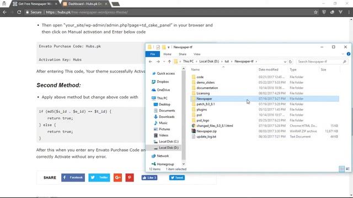Go back in File Explorer
The width and height of the screenshot is (353, 198).
pyautogui.click(x=151, y=62)
